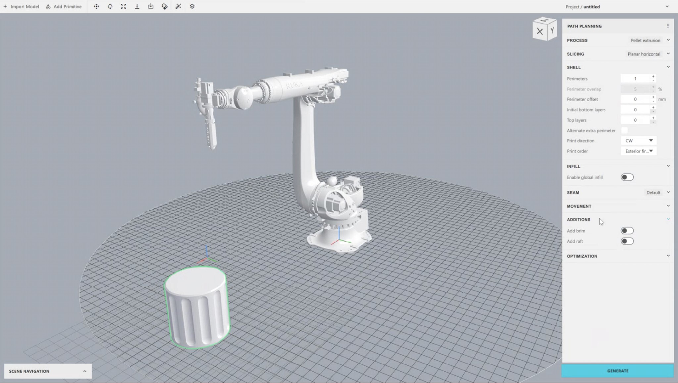Select the Rotate tool icon
The width and height of the screenshot is (678, 383).
[110, 6]
